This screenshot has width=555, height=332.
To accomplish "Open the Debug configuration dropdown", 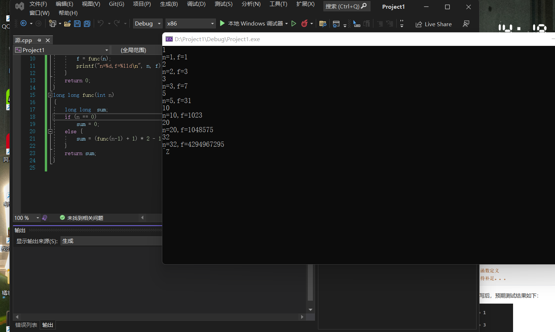I will coord(148,24).
